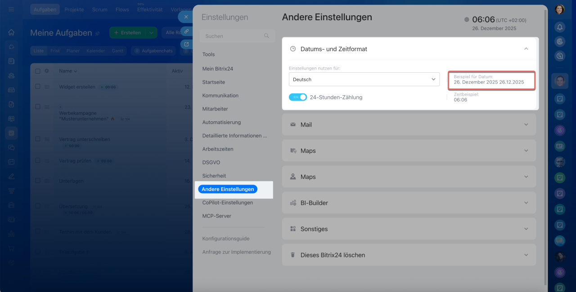Viewport: 576px width, 292px height.
Task: Open highlighted avatar chat in right sidebar
Action: click(560, 81)
